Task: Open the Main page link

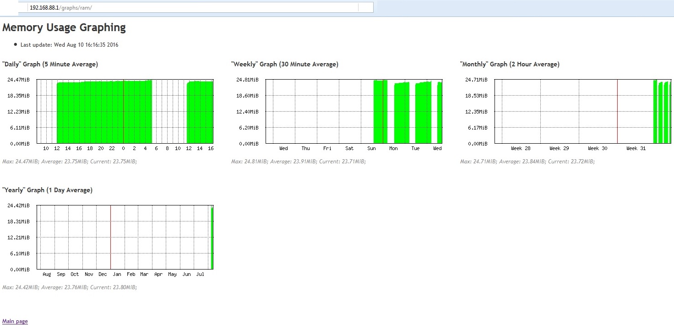Action: 15,321
